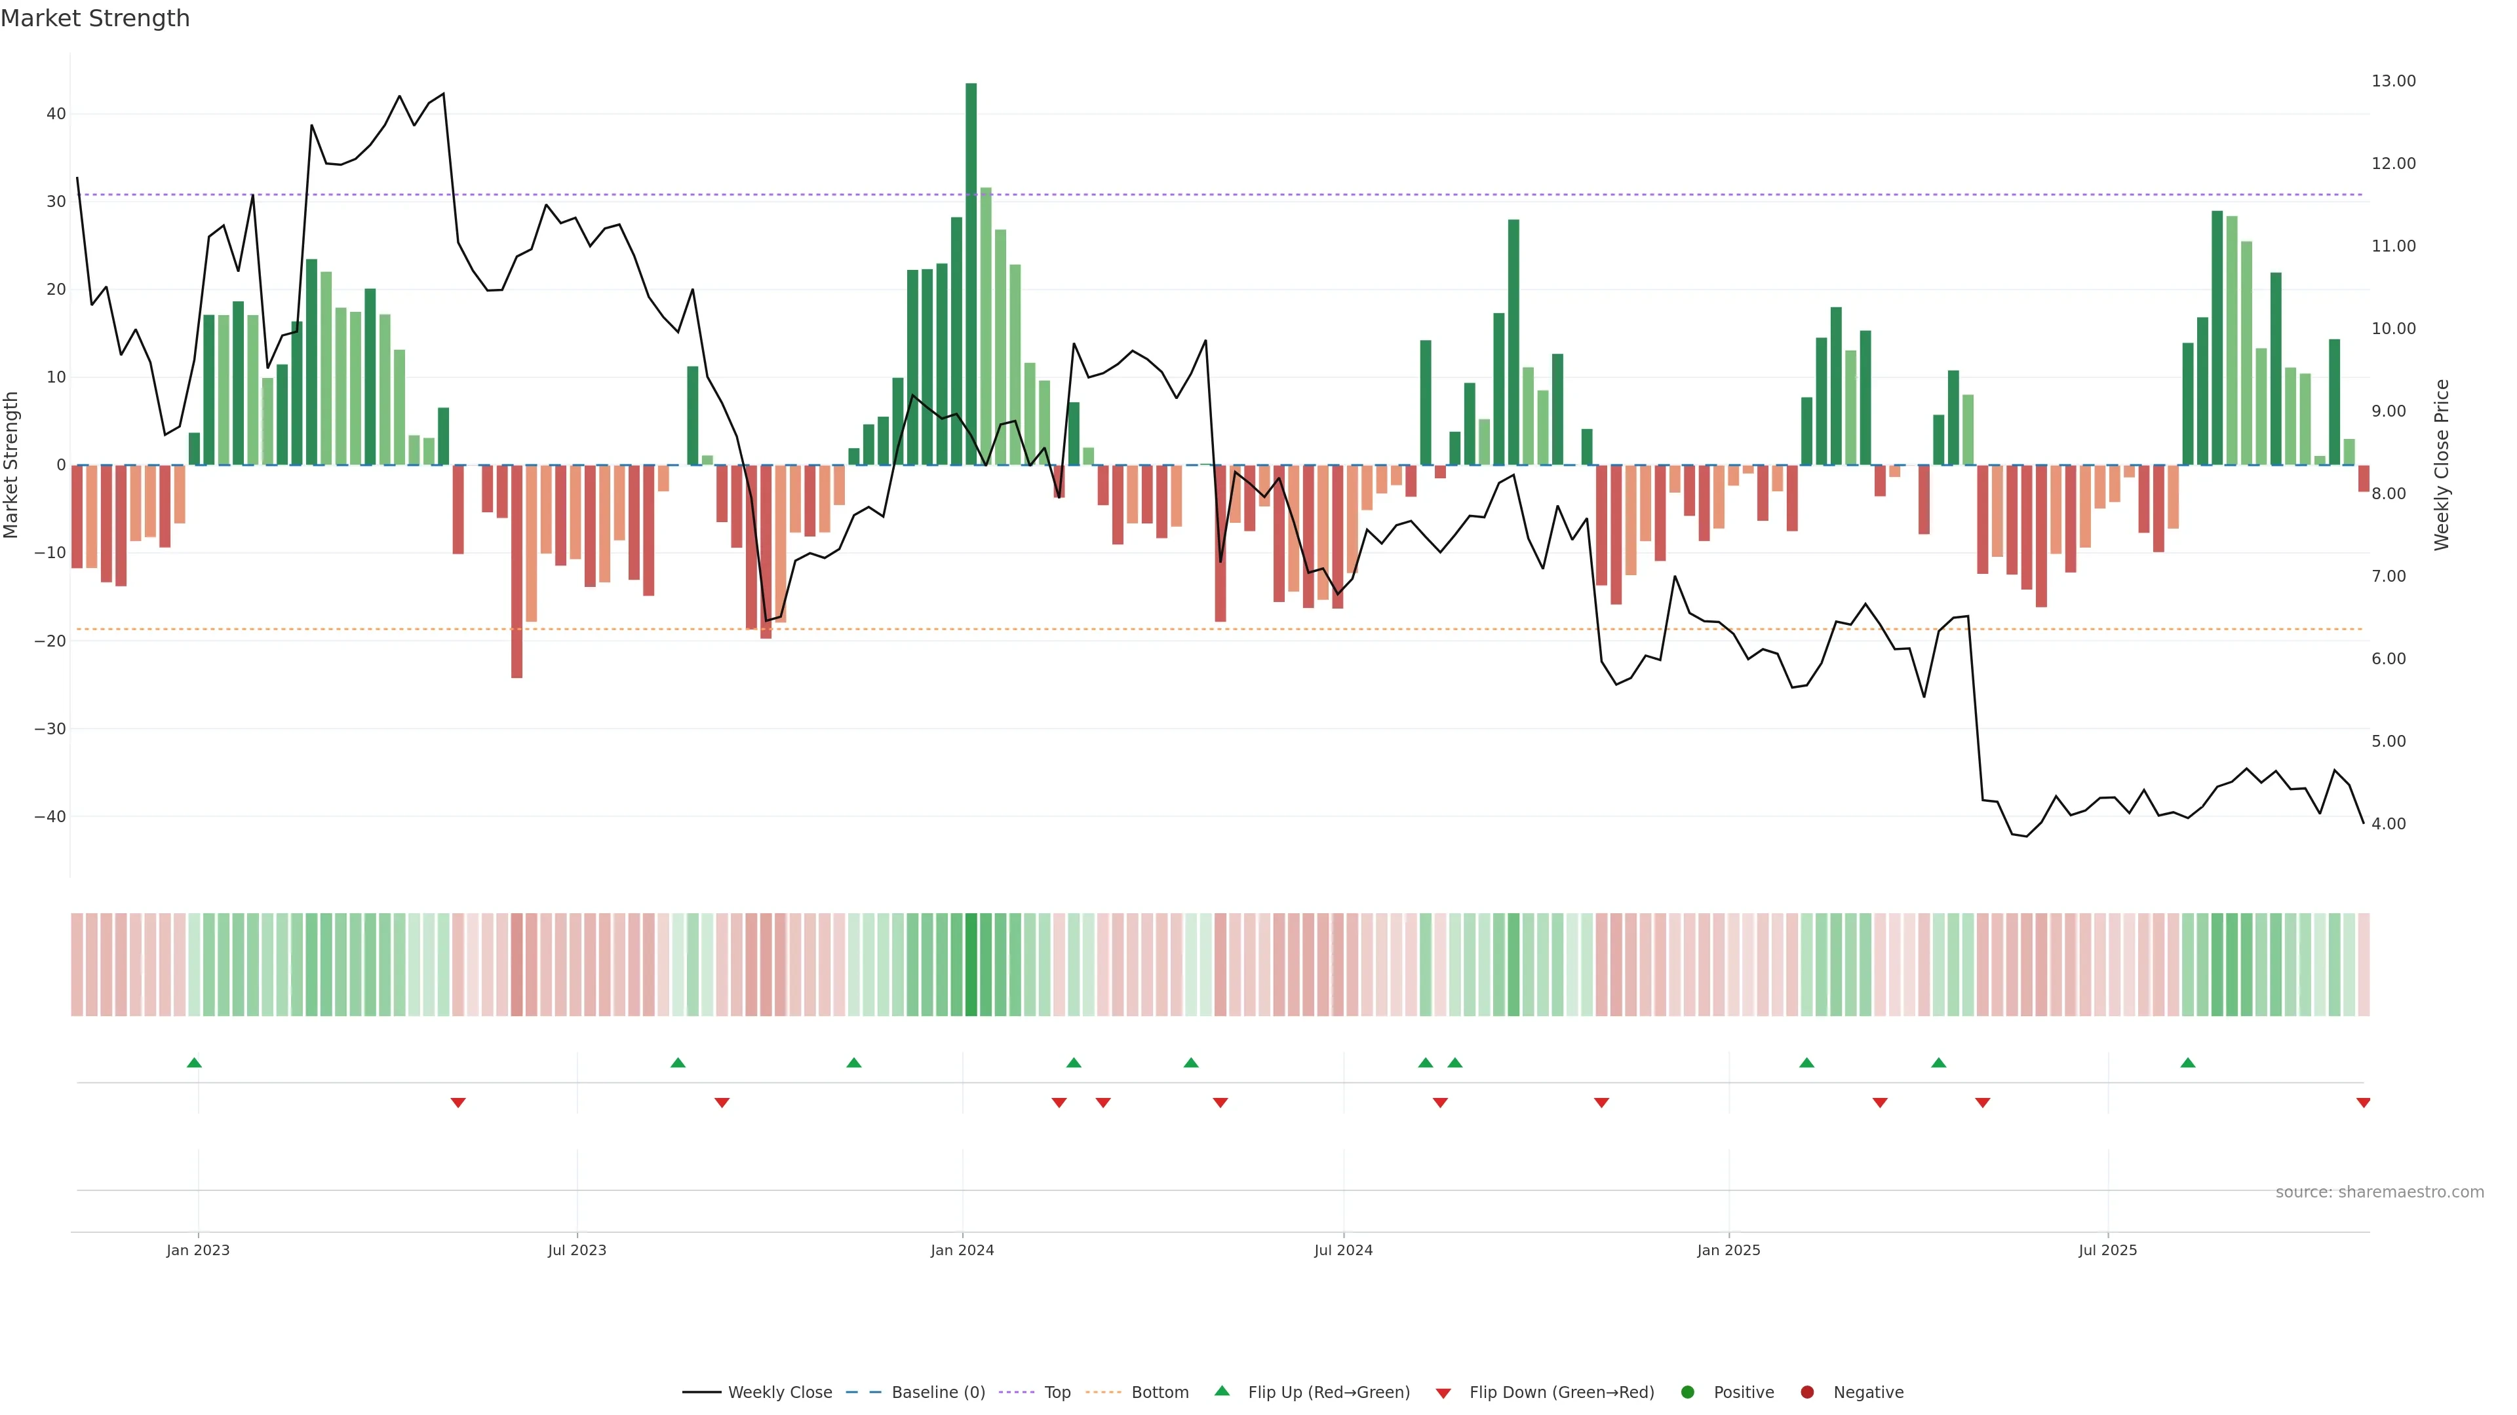Click the 13.00 price axis tick label
Viewport: 2517px width, 1415px height.
(x=2393, y=81)
